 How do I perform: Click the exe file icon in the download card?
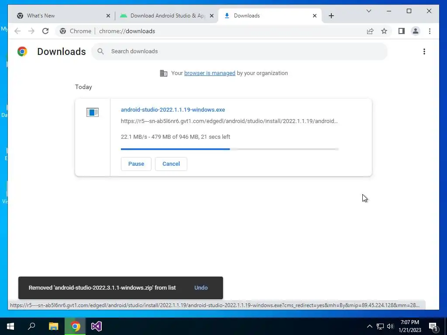pyautogui.click(x=93, y=113)
